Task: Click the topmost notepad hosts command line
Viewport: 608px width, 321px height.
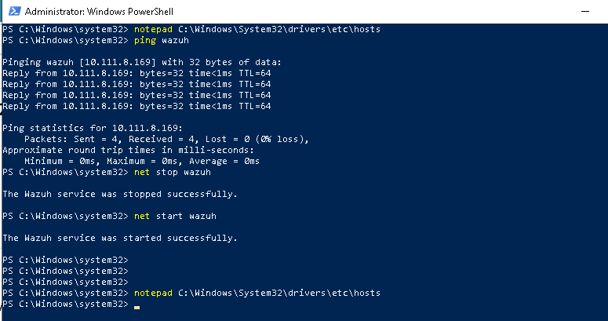Action: coord(191,29)
